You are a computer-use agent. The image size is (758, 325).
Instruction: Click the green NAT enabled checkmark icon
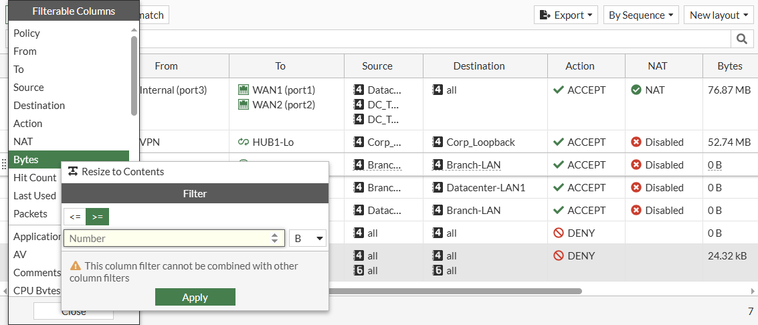coord(636,90)
